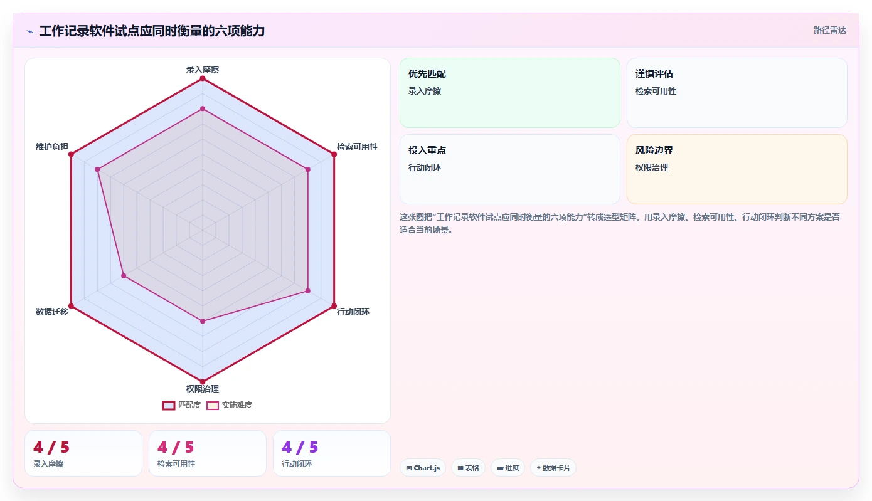Click the 数据卡片 sparkle icon
The height and width of the screenshot is (501, 872).
539,468
